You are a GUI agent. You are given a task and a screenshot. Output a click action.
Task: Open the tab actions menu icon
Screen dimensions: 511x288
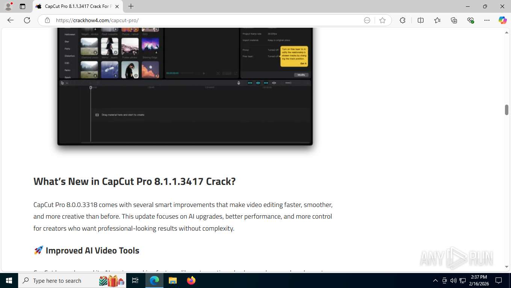[23, 6]
